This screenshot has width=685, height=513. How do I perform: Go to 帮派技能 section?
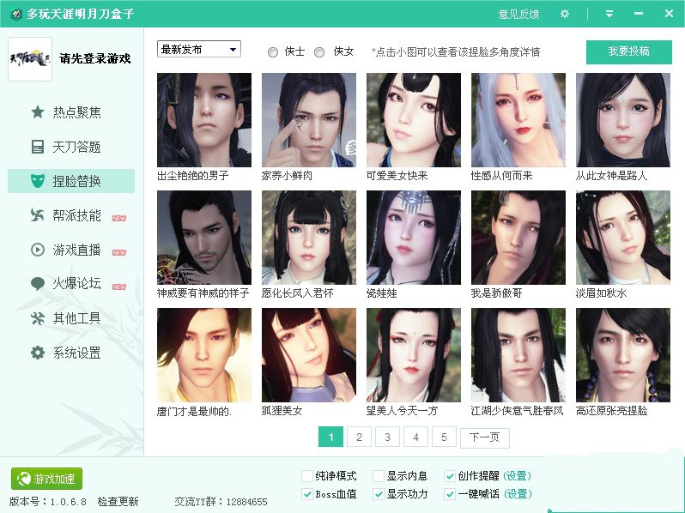(x=71, y=215)
